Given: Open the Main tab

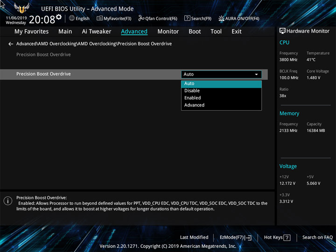Looking at the screenshot, I should point(65,32).
